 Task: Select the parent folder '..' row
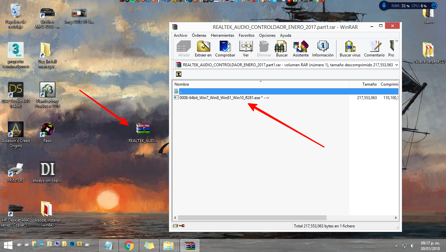(286, 91)
